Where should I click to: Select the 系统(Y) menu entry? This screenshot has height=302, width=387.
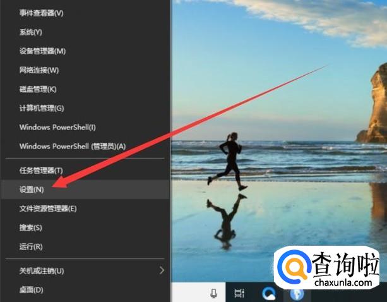tap(85, 32)
